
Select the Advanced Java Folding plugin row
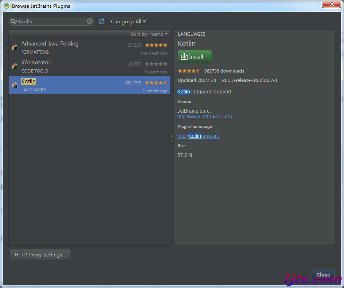pos(89,48)
